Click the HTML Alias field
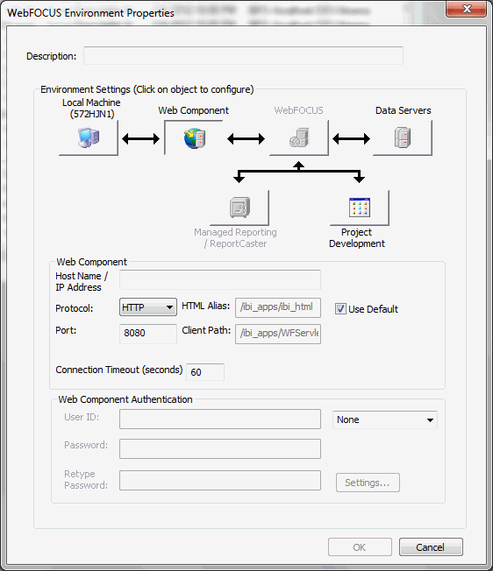This screenshot has height=571, width=493. click(278, 307)
